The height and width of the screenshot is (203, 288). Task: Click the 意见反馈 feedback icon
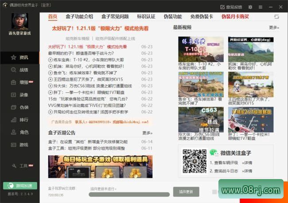point(222,7)
